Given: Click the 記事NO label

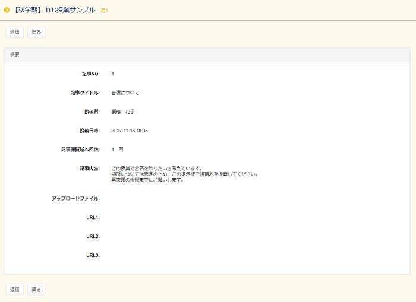Looking at the screenshot, I should pos(91,74).
